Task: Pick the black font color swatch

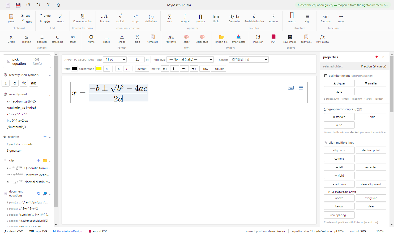Action: tap(74, 69)
